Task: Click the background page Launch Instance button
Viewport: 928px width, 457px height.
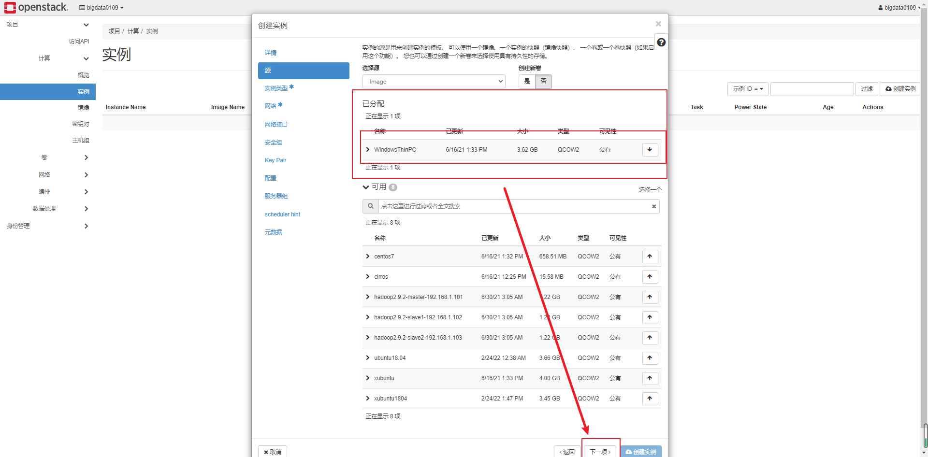Action: 900,89
